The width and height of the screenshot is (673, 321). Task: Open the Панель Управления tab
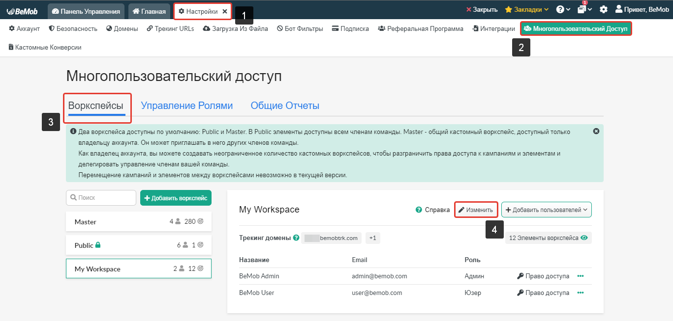pos(86,11)
